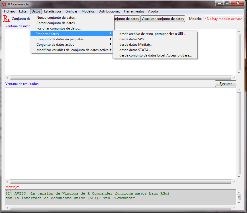
Task: Choose Nuevo conjunto de datos...
Action: pyautogui.click(x=72, y=18)
